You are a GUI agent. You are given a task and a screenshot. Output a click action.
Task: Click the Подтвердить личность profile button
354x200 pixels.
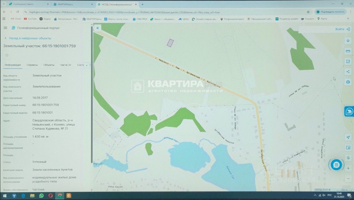point(331,12)
